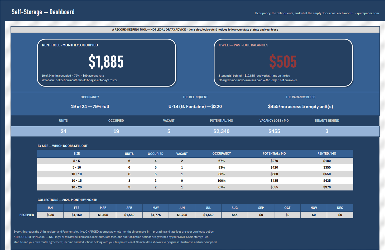Click the SEP month header
This screenshot has height=250, width=385.
point(261,208)
